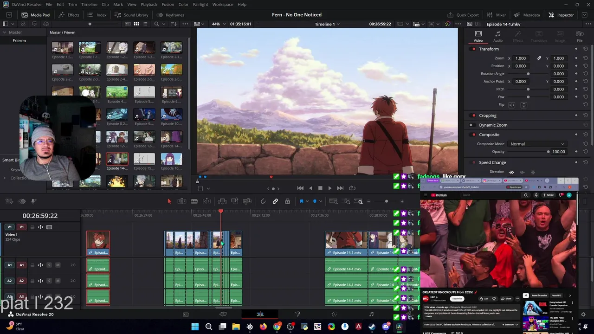Open the Flag color dropdown arrow
594x334 pixels.
tap(307, 201)
